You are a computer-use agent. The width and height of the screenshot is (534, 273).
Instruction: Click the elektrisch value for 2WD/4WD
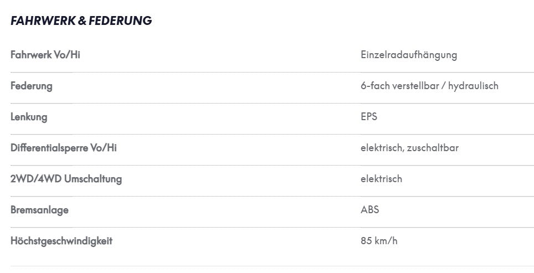(382, 179)
